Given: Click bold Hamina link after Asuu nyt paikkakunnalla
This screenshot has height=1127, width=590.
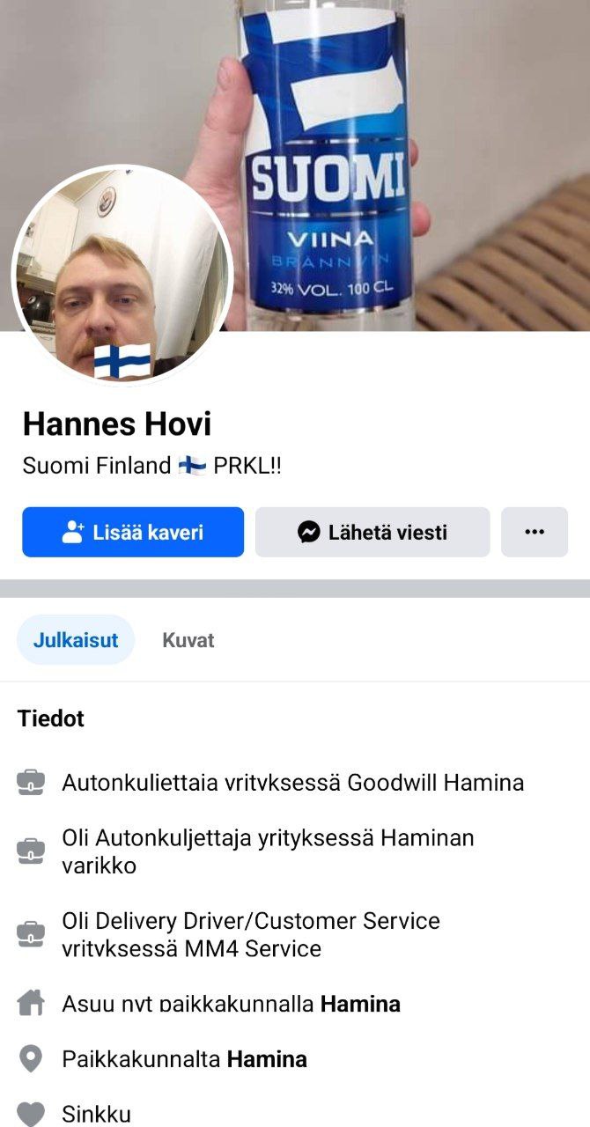Looking at the screenshot, I should click(360, 1004).
